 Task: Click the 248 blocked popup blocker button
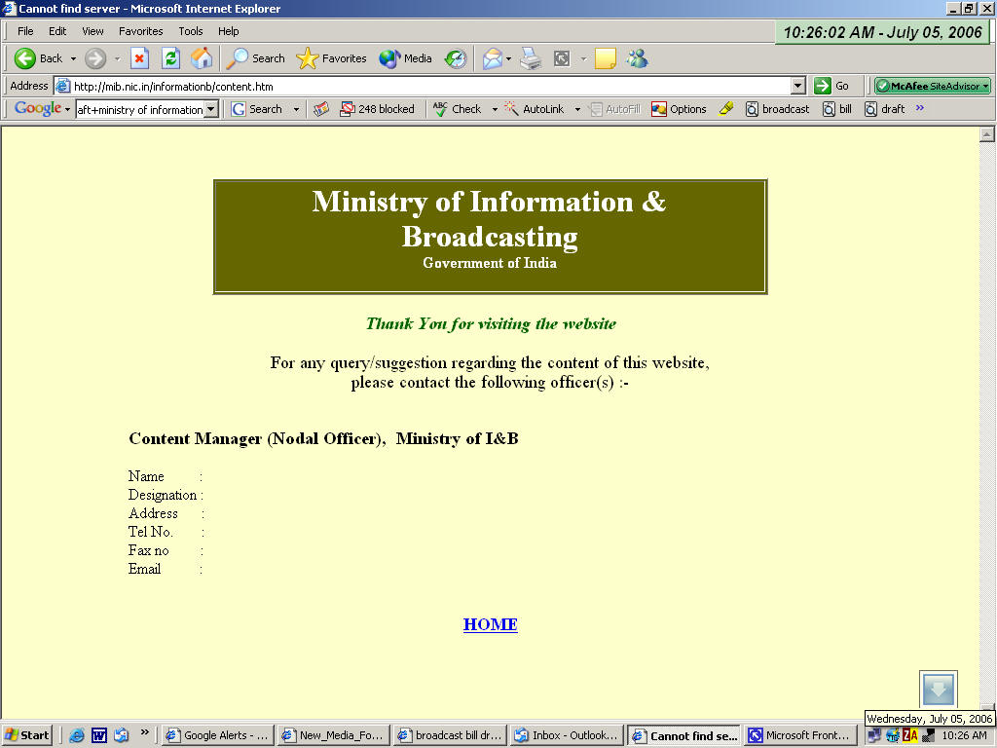coord(377,109)
